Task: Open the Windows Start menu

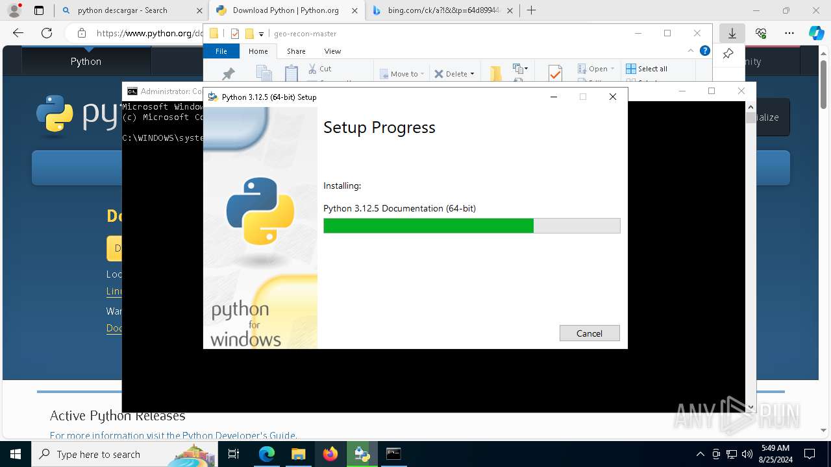Action: [x=16, y=454]
